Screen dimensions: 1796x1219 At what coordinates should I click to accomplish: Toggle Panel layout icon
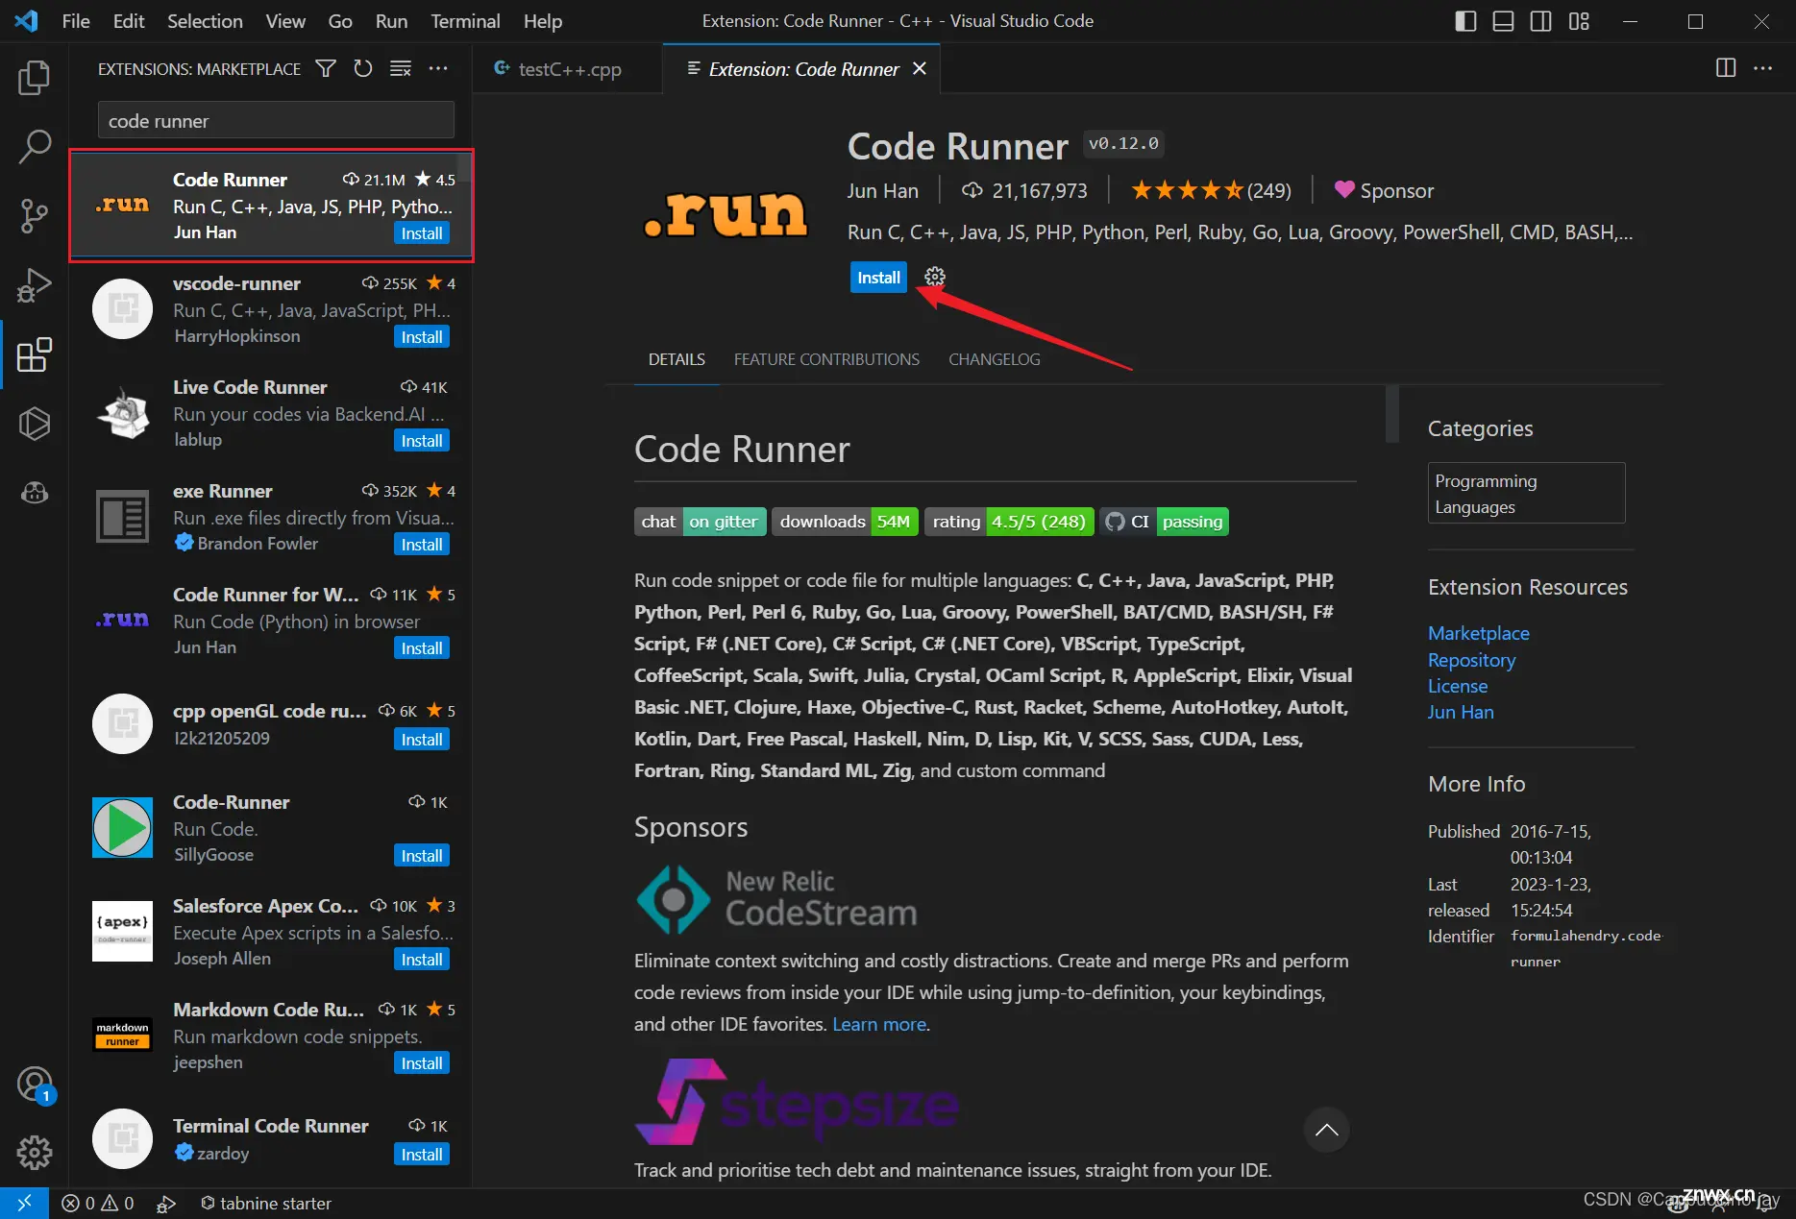[1503, 21]
